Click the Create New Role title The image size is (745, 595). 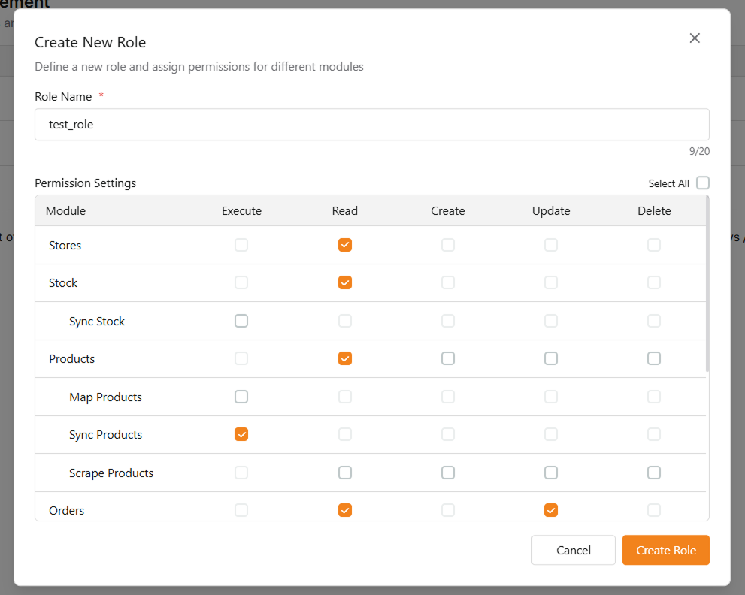tap(90, 42)
